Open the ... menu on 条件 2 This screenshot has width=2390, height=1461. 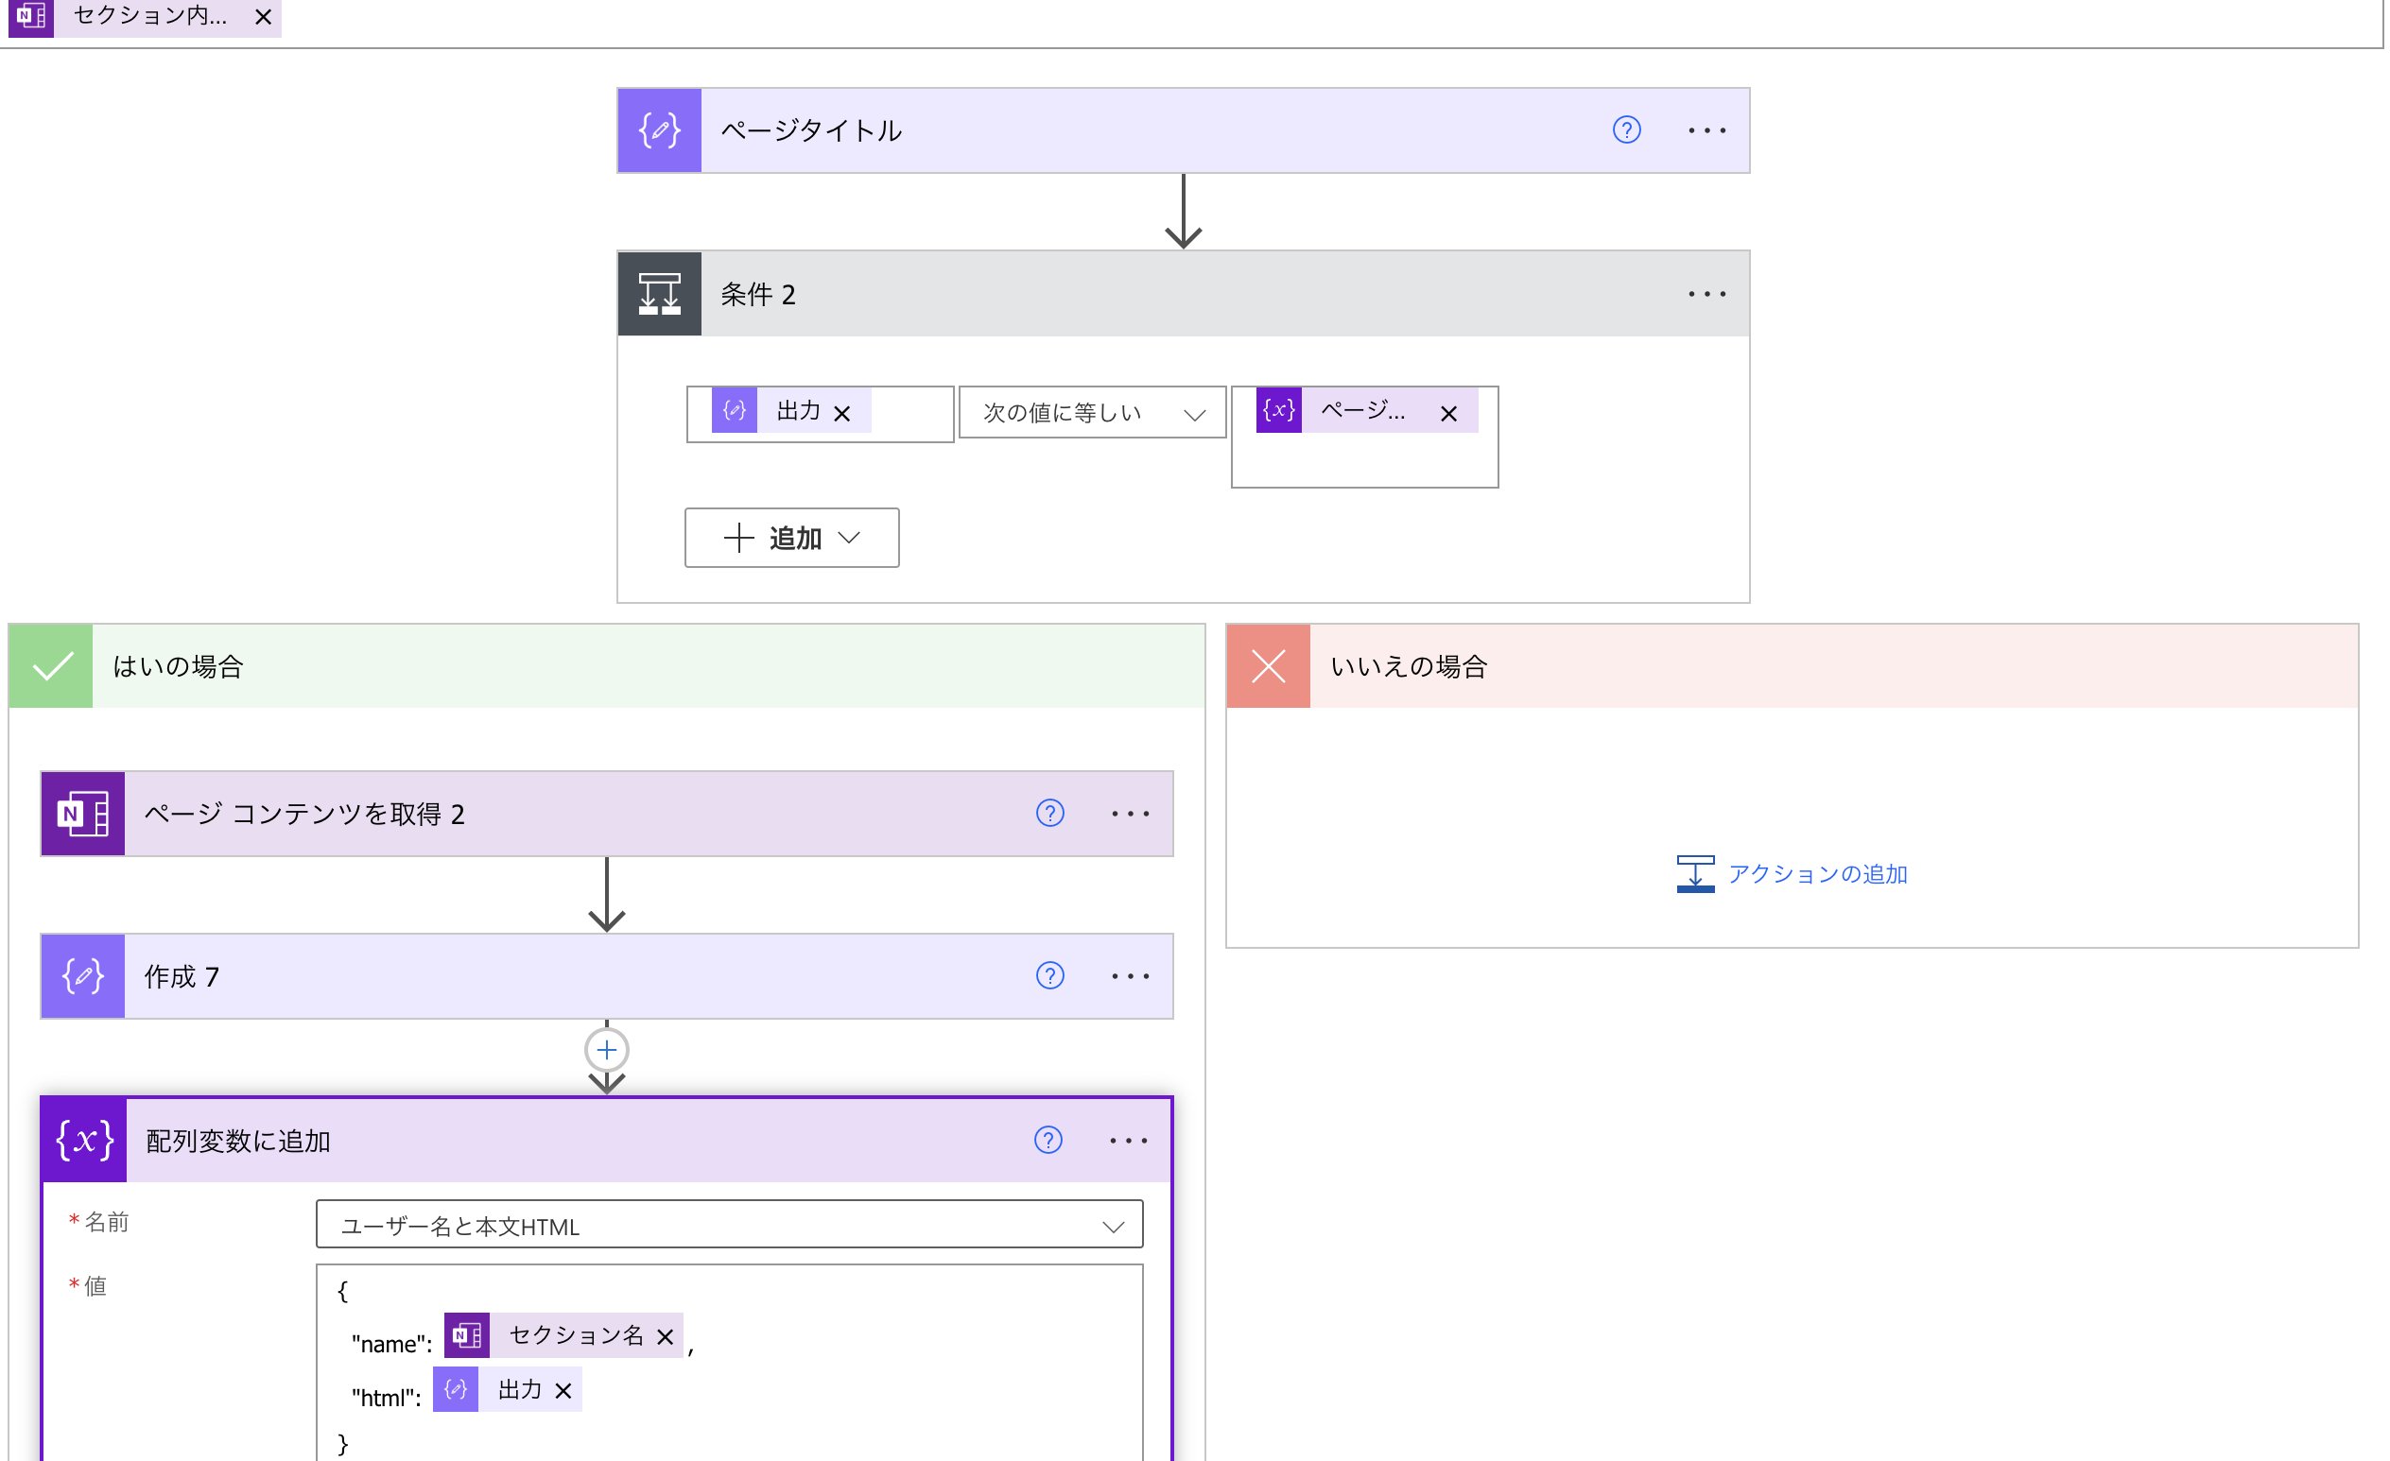[1706, 294]
